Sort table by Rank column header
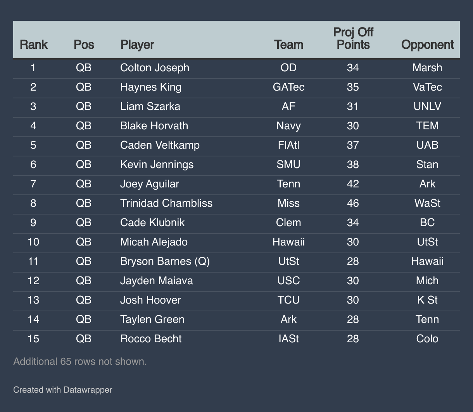The height and width of the screenshot is (412, 473). [33, 45]
